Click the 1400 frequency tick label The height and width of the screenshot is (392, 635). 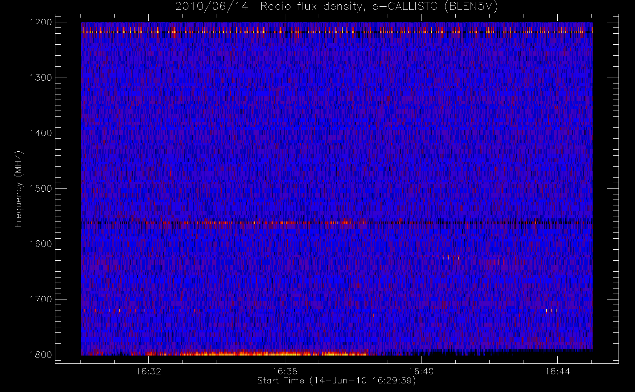point(41,133)
